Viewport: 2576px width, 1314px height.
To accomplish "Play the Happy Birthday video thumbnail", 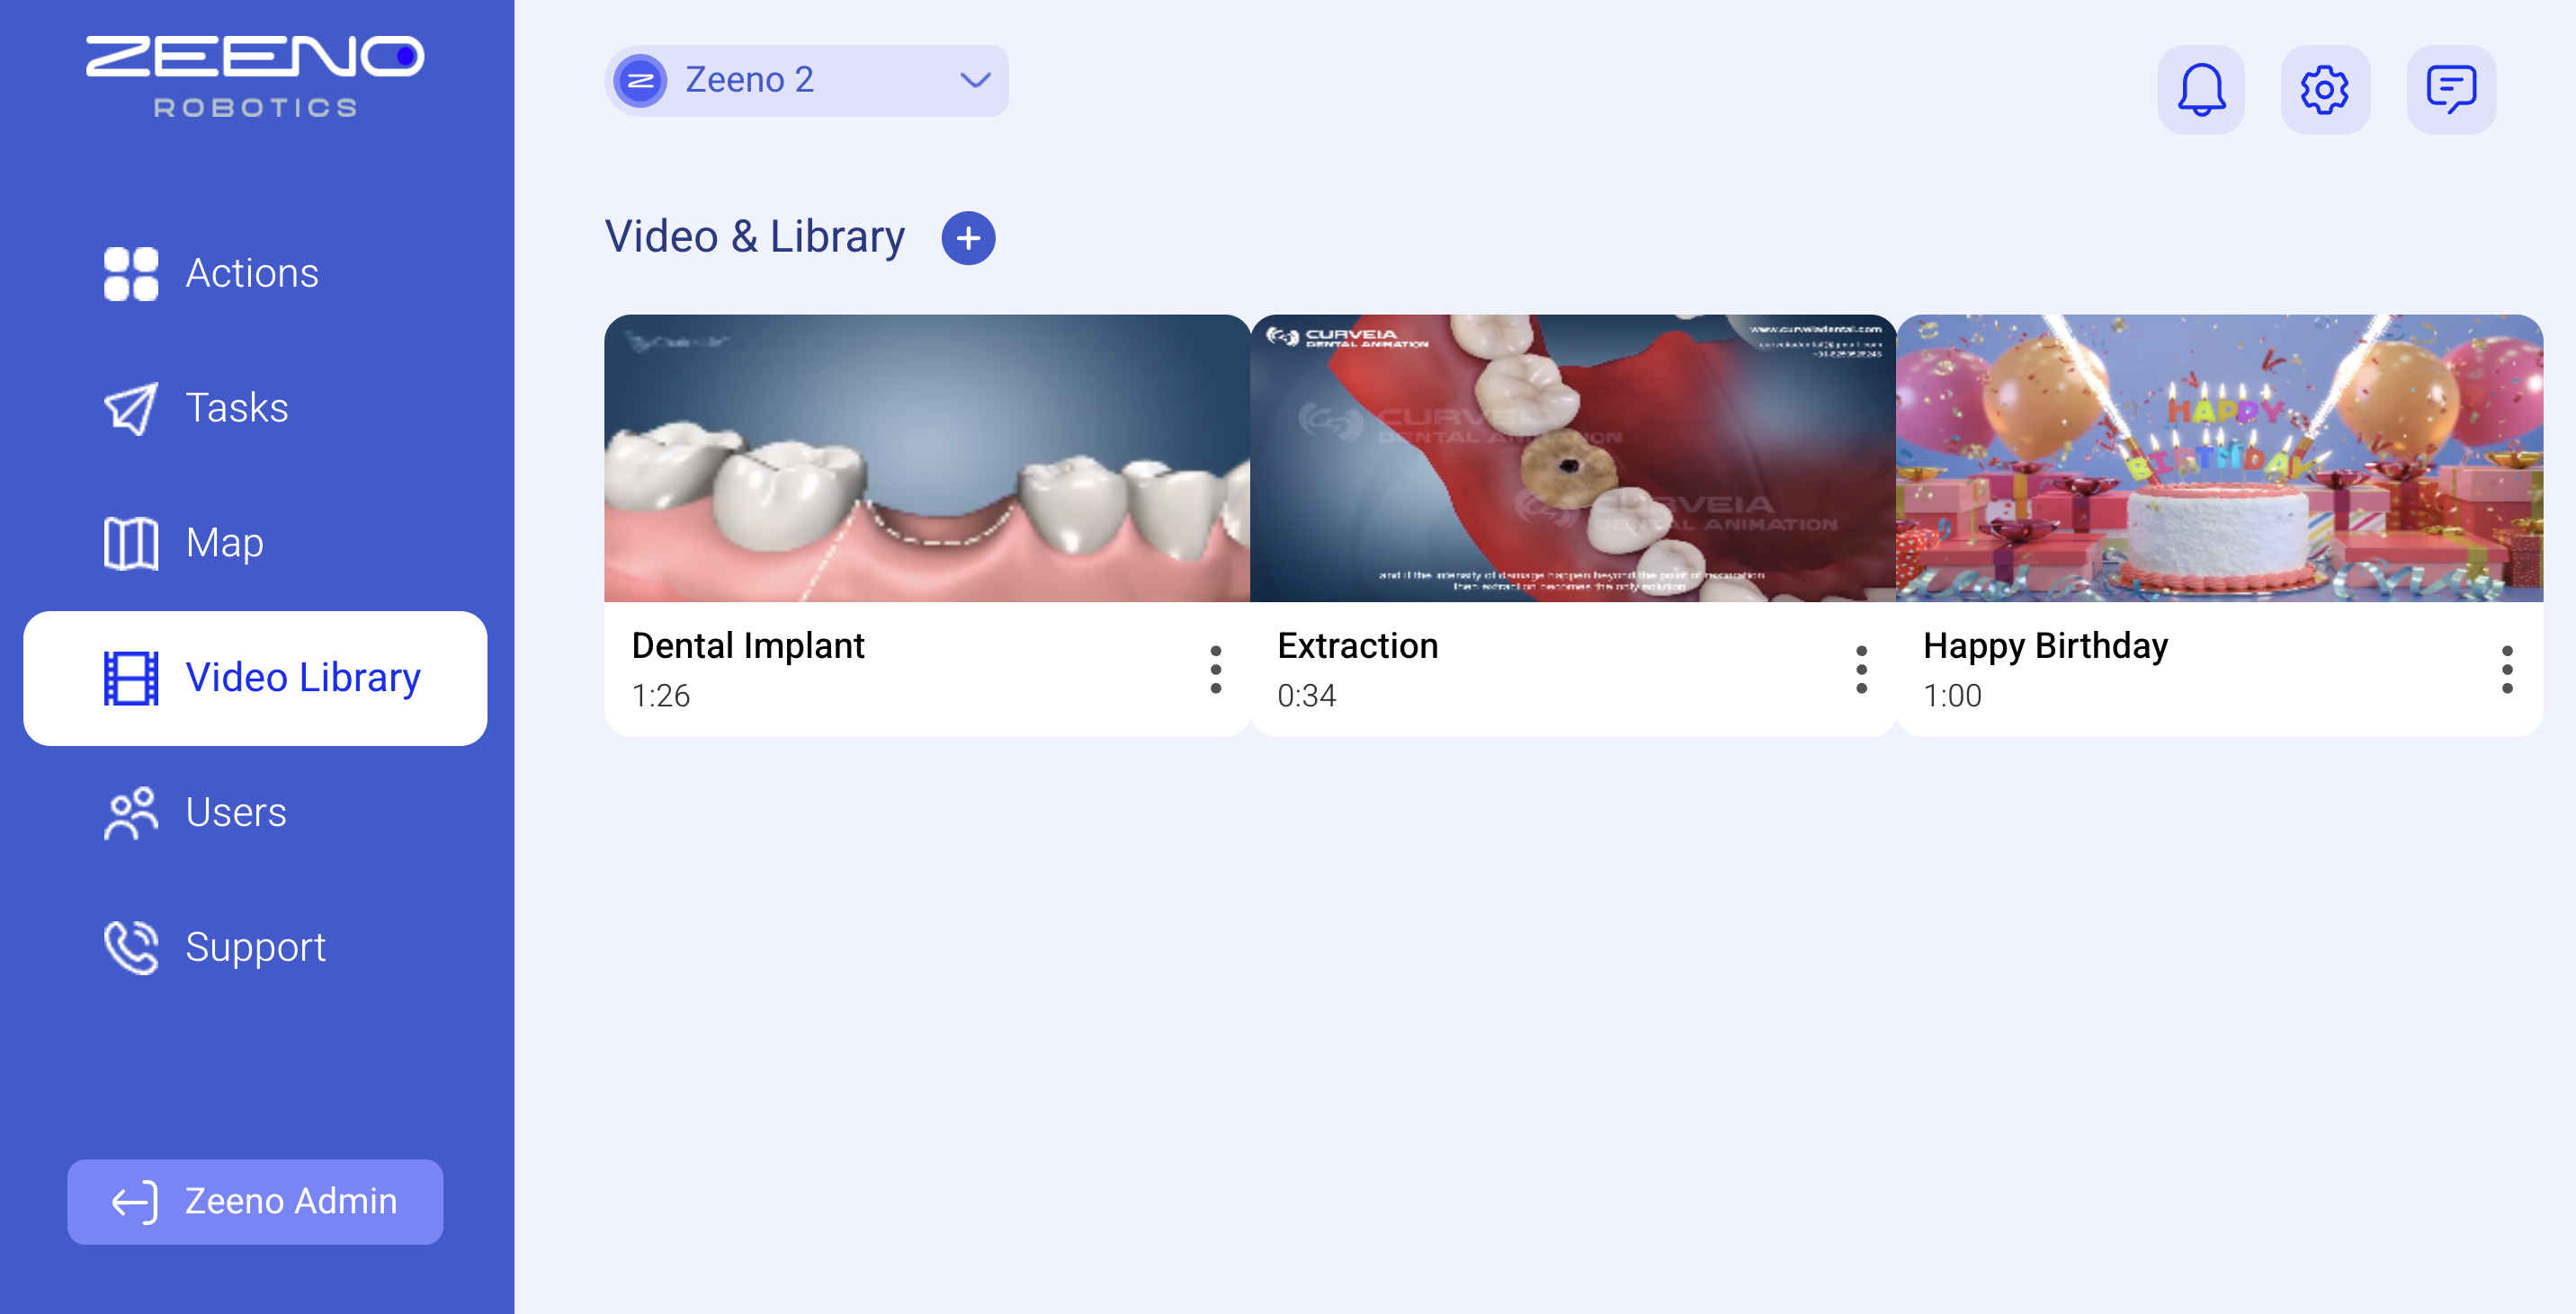I will point(2219,457).
